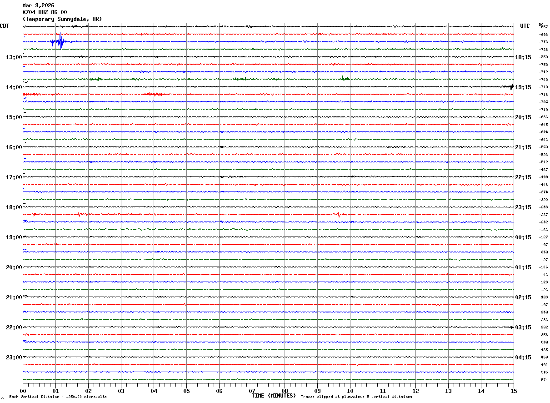Click '(Temporary Sunnydale, AR)' station name
The height and width of the screenshot is (403, 550).
point(62,19)
